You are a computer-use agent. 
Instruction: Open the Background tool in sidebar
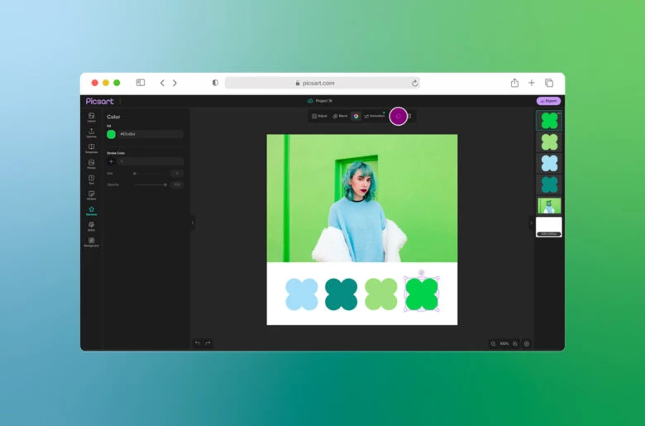tap(91, 242)
